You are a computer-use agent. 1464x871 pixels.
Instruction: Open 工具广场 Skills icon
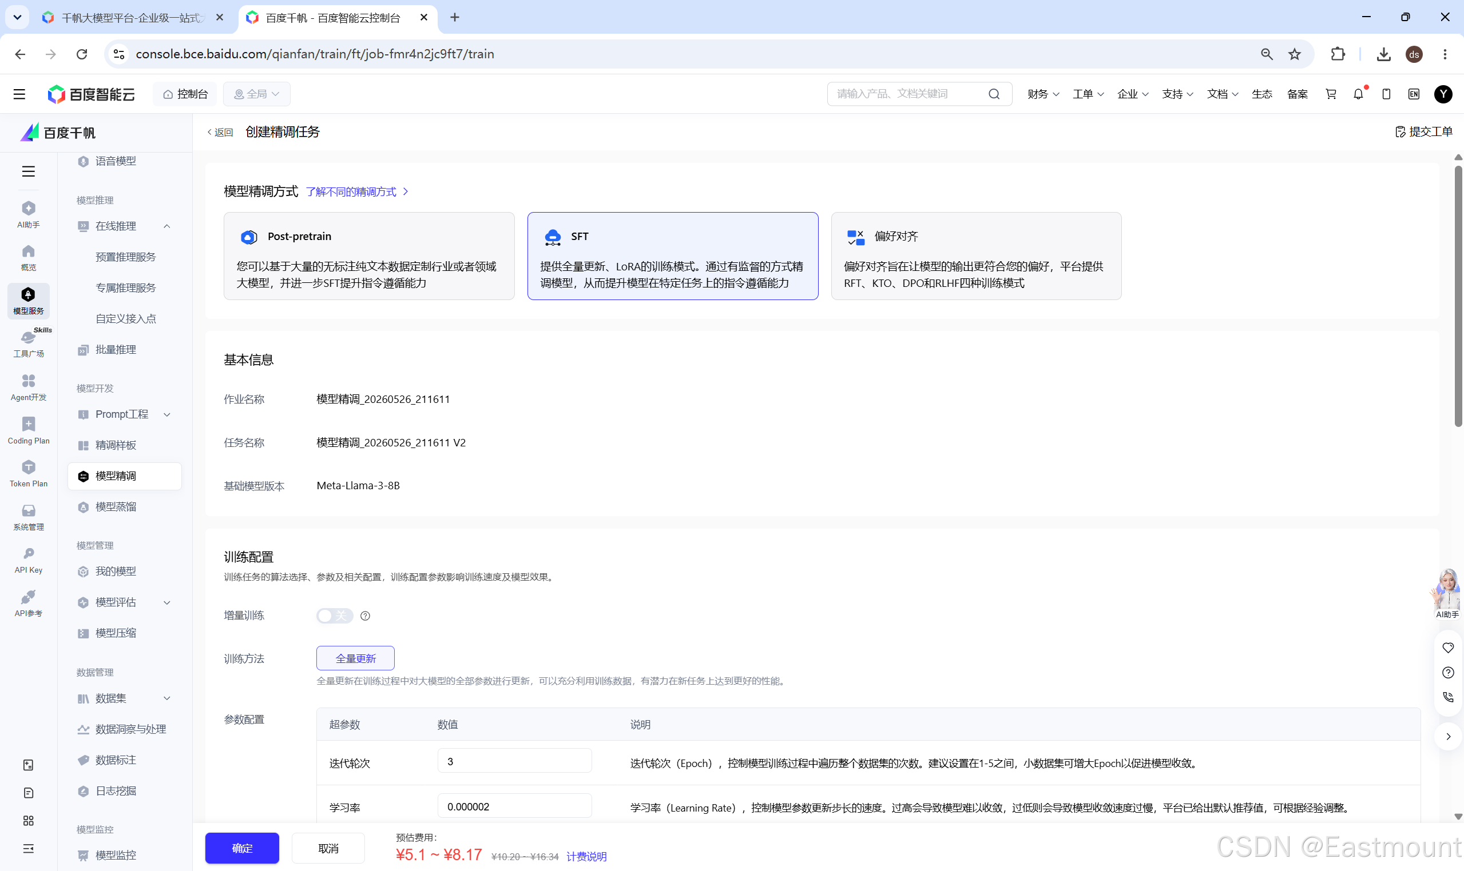click(28, 343)
